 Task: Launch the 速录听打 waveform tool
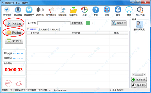(x=40, y=11)
